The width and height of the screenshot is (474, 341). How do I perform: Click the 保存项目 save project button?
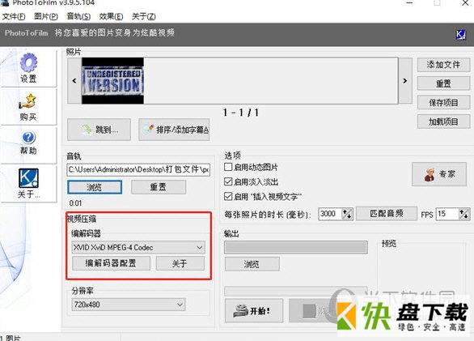pos(443,102)
